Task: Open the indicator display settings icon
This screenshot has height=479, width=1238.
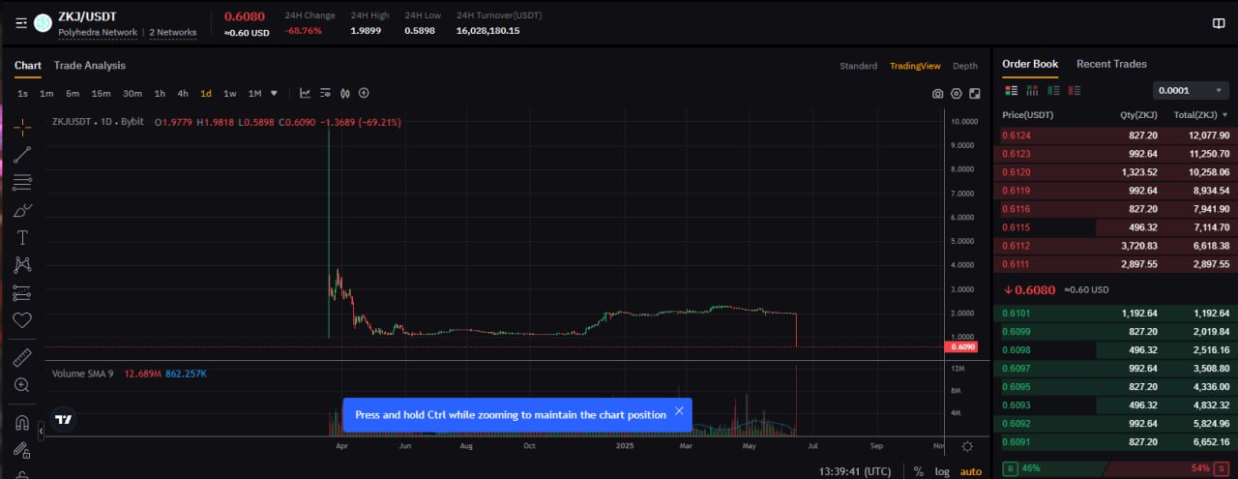Action: pyautogui.click(x=325, y=94)
